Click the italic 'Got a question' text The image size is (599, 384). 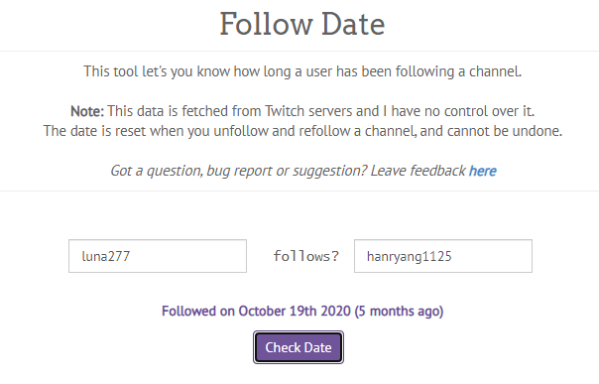[x=157, y=171]
